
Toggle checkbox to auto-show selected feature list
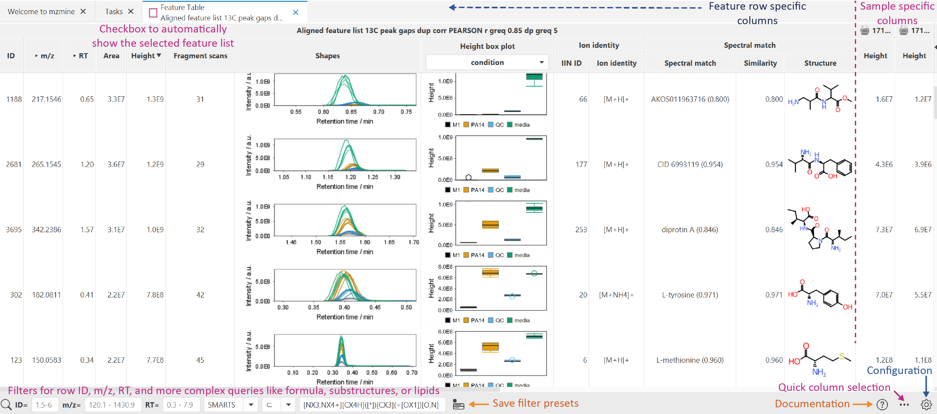153,13
